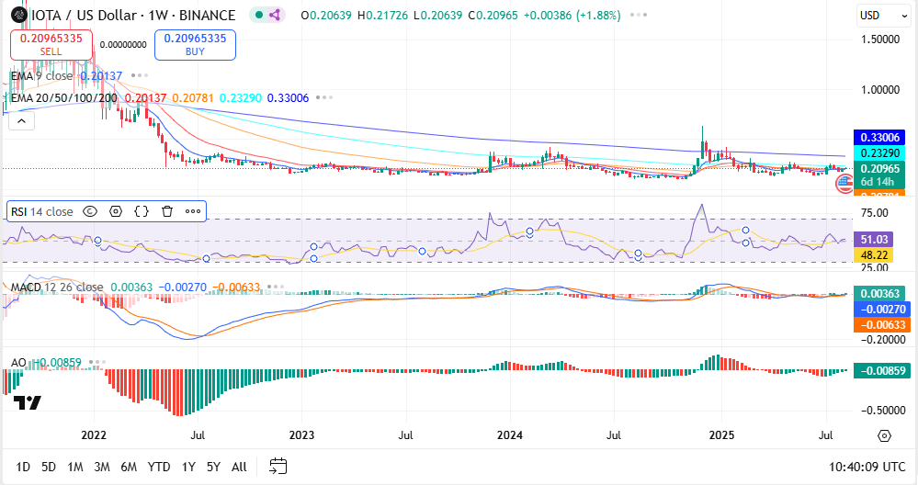This screenshot has height=485, width=918.
Task: Collapse the indicator legend with the chevron
Action: pyautogui.click(x=21, y=121)
